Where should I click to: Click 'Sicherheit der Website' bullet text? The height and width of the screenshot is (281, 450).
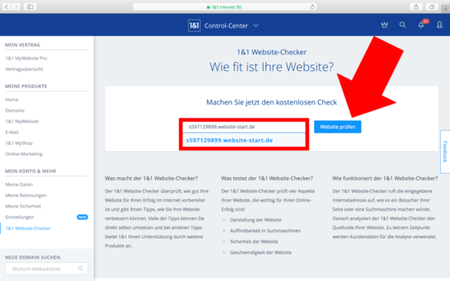point(254,242)
